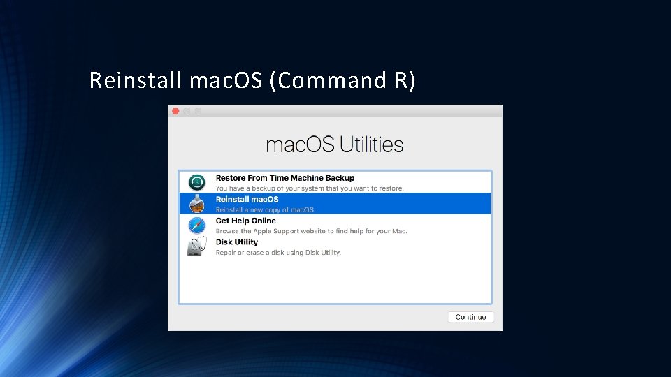Screen dimensions: 671x377
Task: Click the Continue button
Action: [x=470, y=317]
